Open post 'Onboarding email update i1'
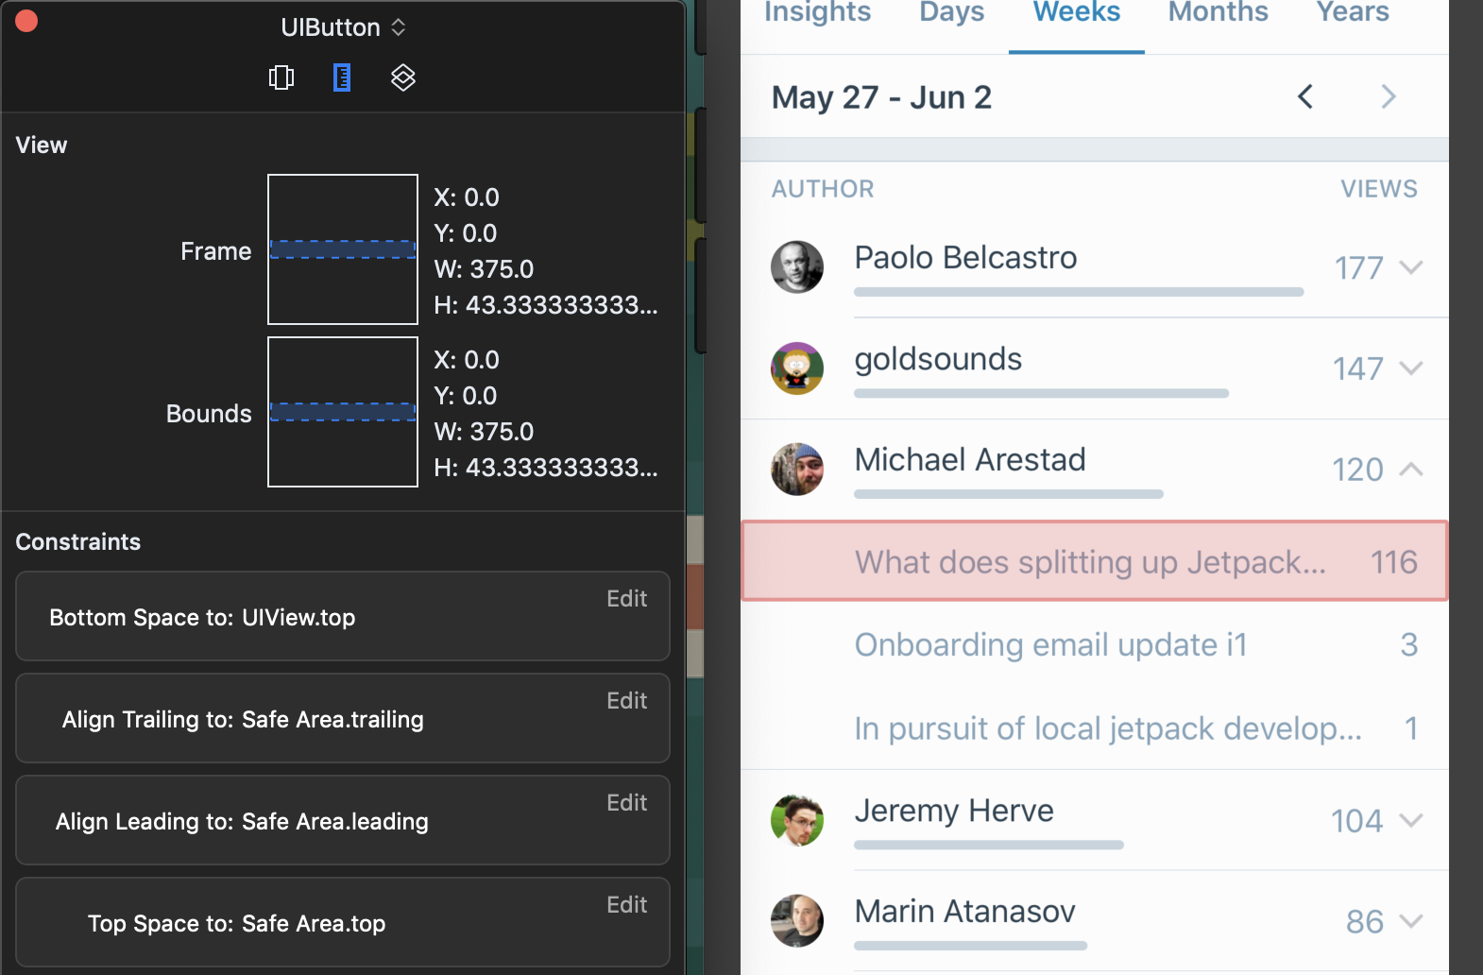Screen dimensions: 1483x975 point(1095,644)
